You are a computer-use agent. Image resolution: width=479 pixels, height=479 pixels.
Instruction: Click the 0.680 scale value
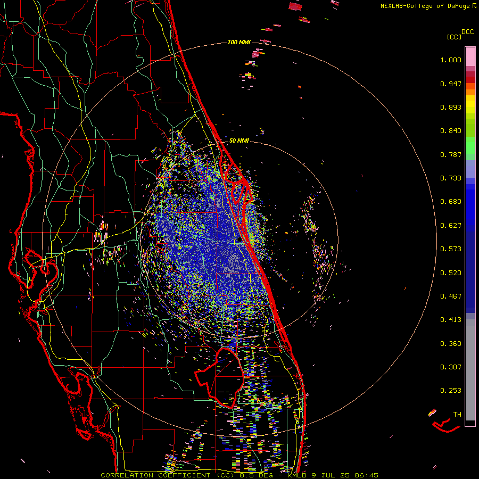click(451, 202)
